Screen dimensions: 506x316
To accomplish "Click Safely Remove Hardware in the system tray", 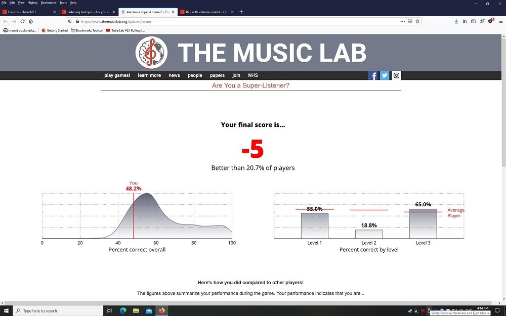I will [429, 310].
